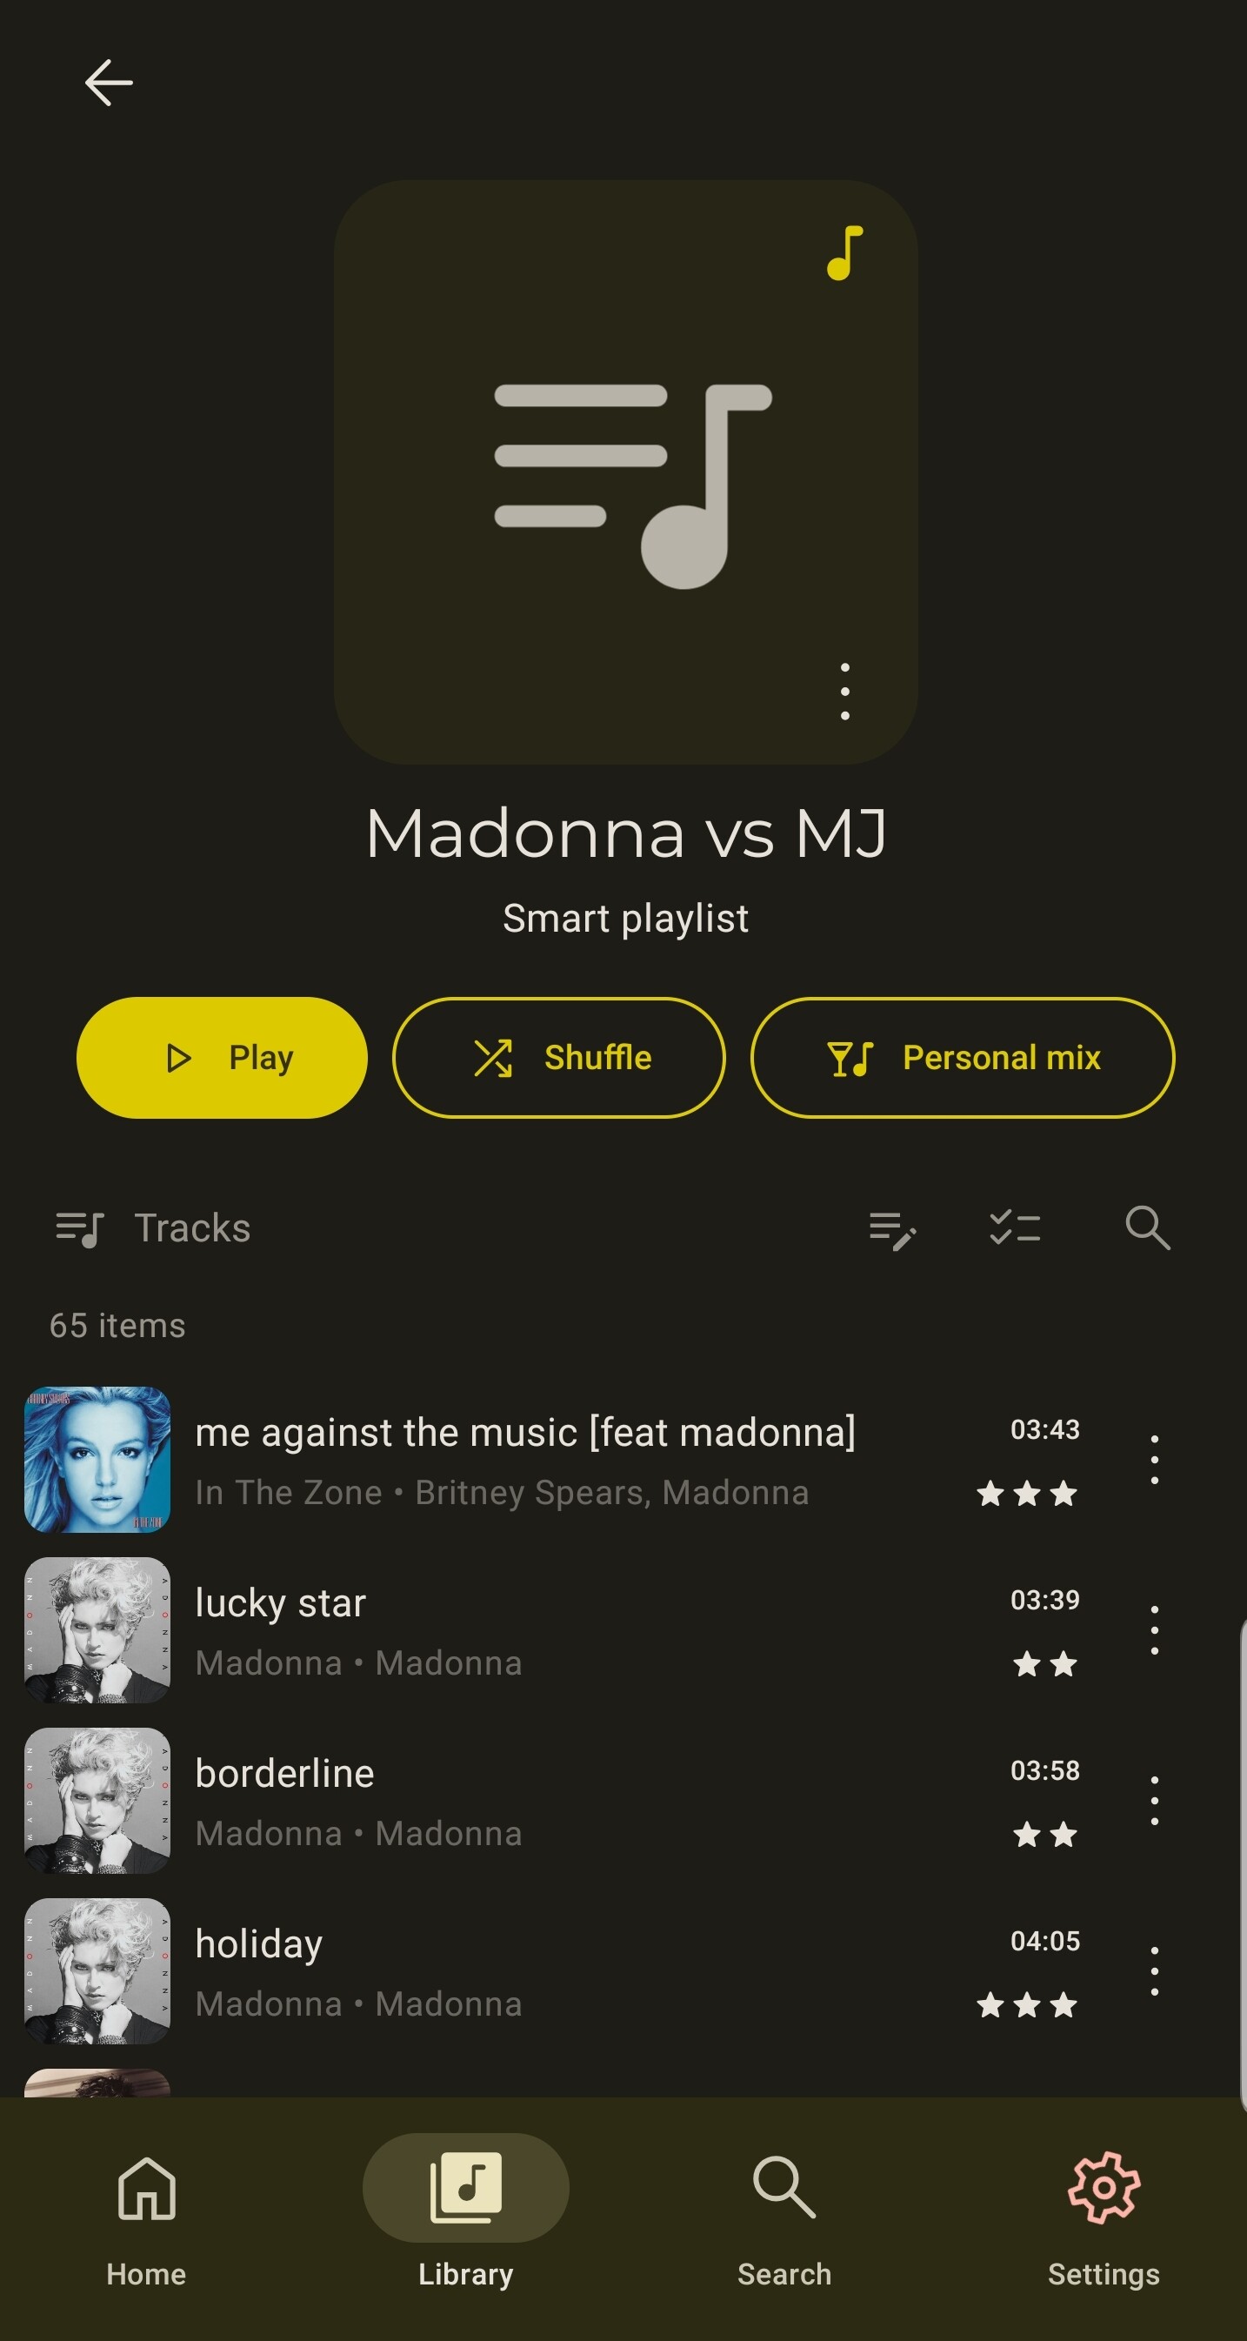
Task: Open options menu for lucky star
Action: [1153, 1630]
